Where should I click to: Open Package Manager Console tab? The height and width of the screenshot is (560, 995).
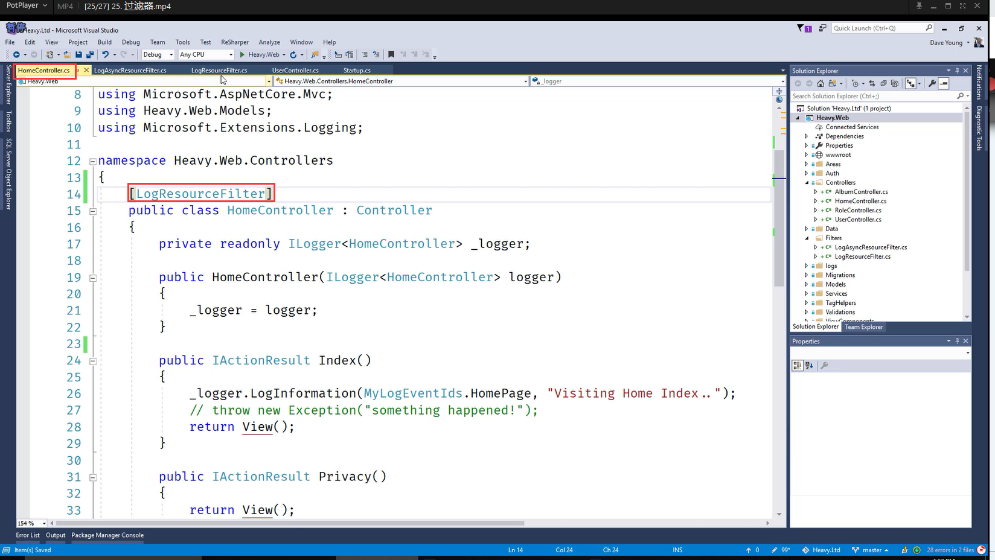[107, 535]
